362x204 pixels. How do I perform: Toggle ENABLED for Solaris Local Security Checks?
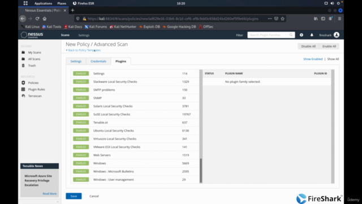click(81, 106)
